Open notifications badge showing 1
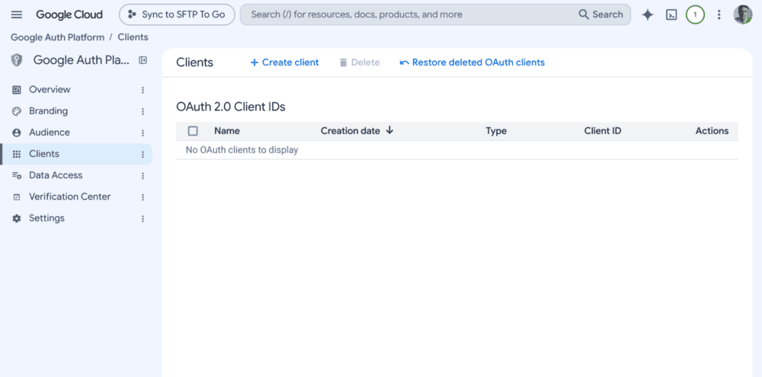The image size is (762, 377). [x=695, y=14]
